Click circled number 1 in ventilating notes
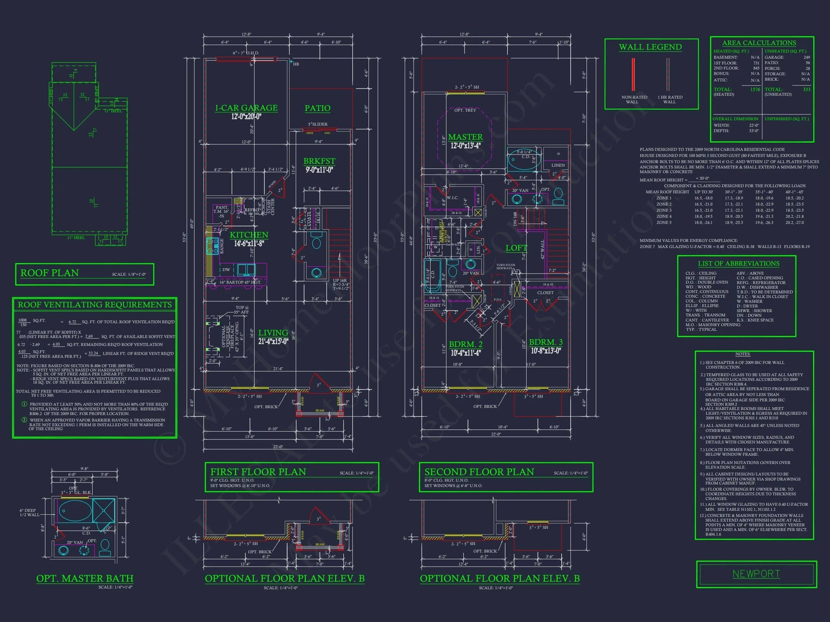Viewport: 830px width, 622px height. (x=25, y=404)
